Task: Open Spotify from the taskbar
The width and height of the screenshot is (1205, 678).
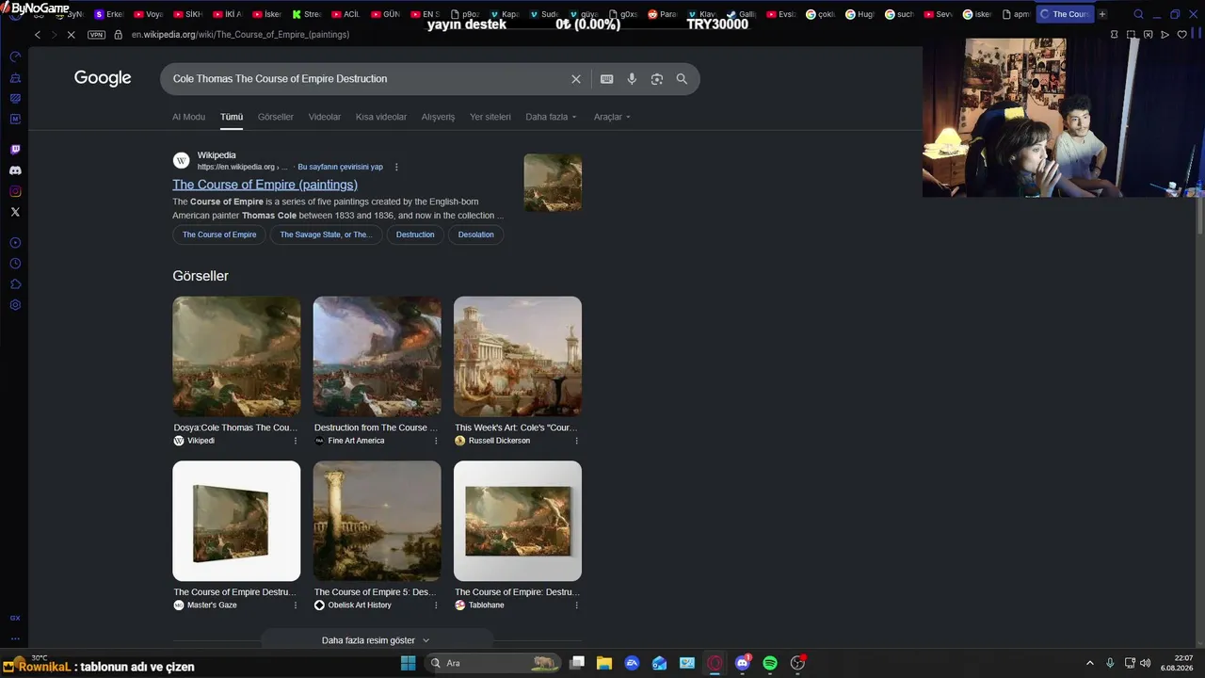Action: [770, 663]
